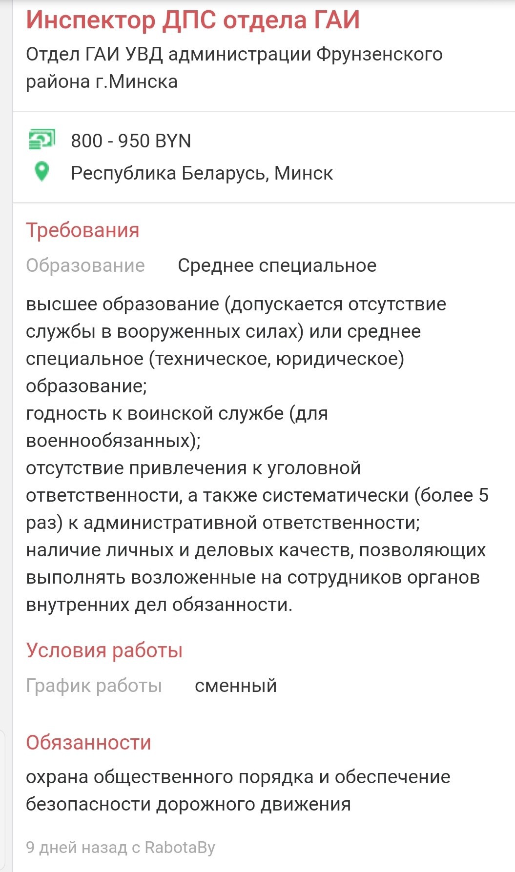515x872 pixels.
Task: Click the График работы label
Action: click(94, 686)
